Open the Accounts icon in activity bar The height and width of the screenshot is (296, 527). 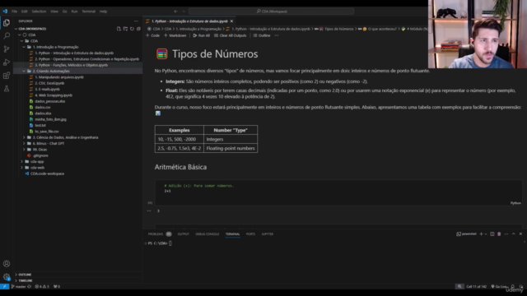click(7, 264)
